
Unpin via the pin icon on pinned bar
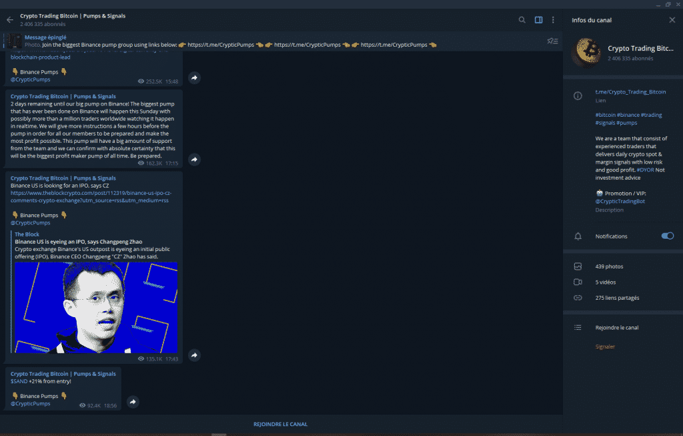coord(552,41)
